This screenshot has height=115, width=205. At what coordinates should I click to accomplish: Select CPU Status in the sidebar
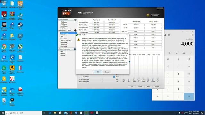(x=63, y=22)
